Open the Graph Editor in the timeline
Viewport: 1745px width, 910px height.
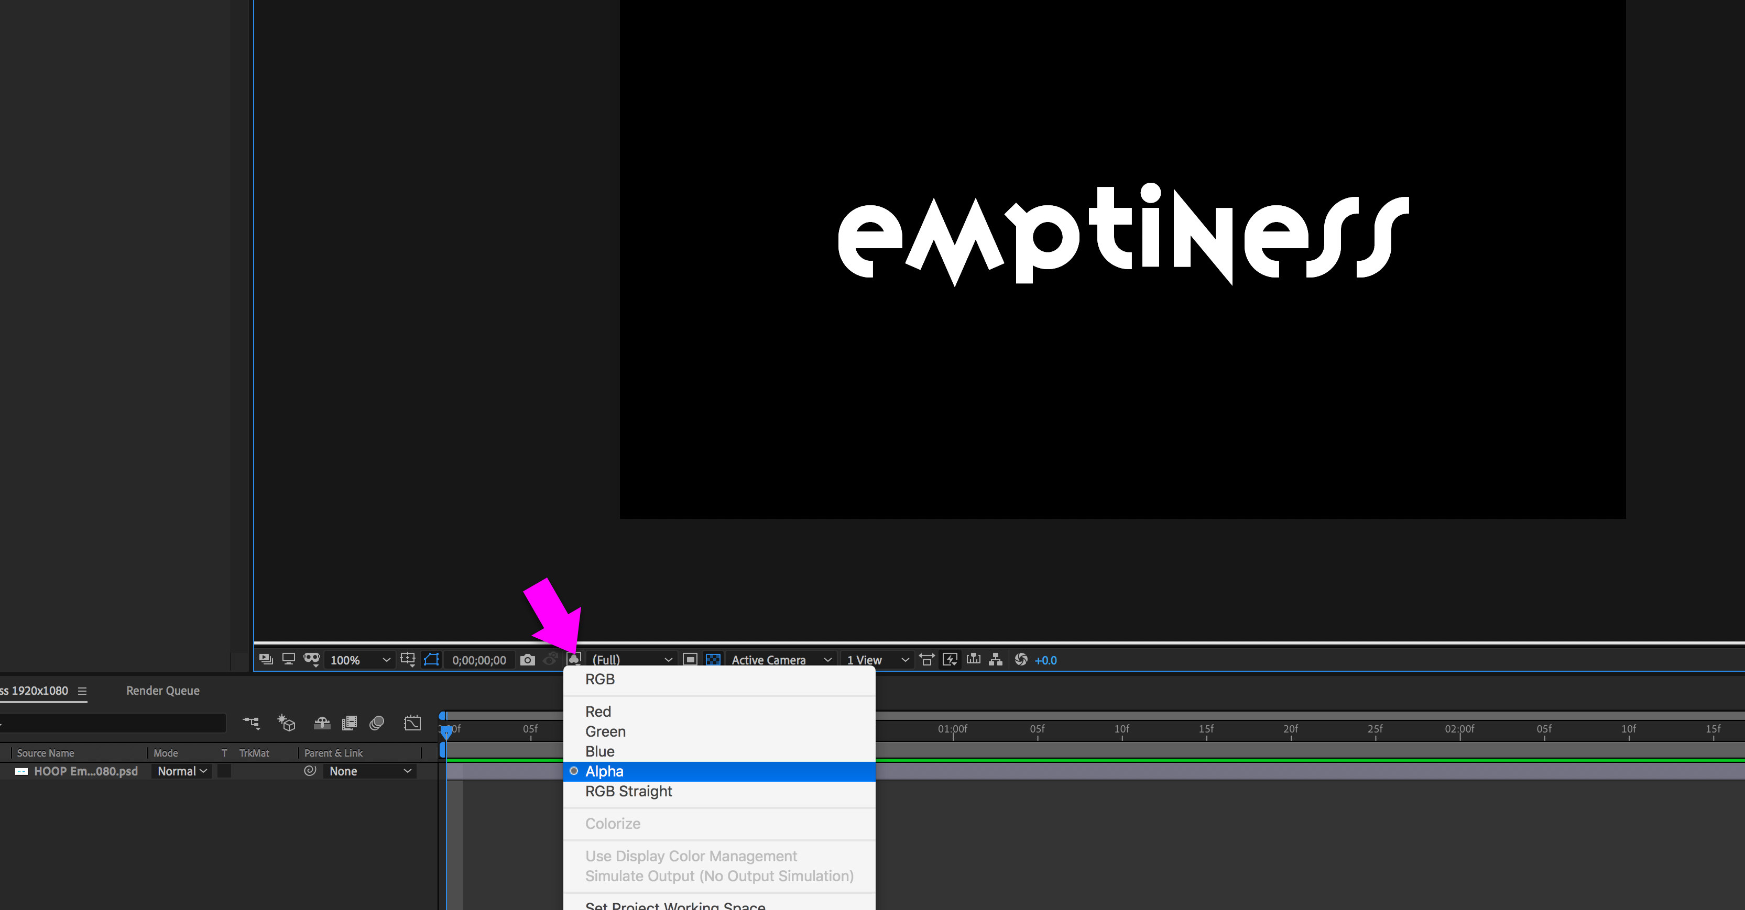[412, 723]
